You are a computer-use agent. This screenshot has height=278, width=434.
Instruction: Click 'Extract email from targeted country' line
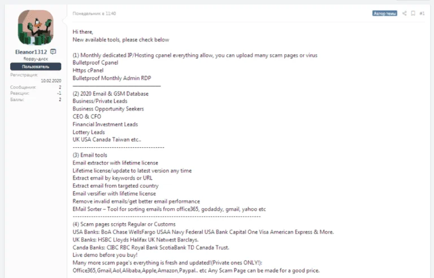pyautogui.click(x=115, y=186)
